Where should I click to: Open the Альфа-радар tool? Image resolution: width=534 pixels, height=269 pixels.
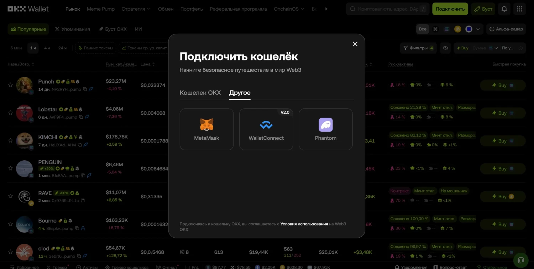pos(506,29)
